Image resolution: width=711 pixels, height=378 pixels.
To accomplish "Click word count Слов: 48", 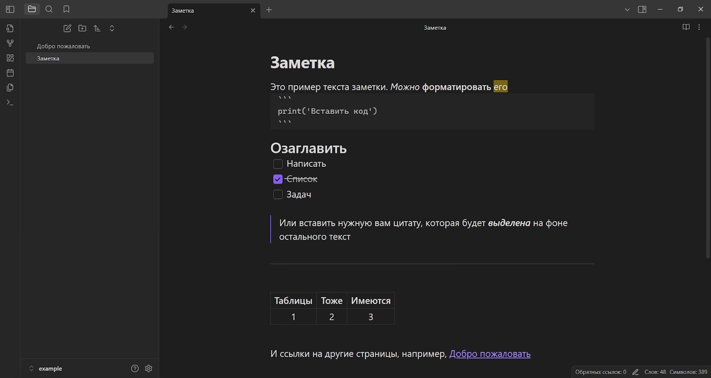I will 655,372.
